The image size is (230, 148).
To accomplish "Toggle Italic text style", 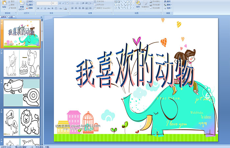I will 41,8.
